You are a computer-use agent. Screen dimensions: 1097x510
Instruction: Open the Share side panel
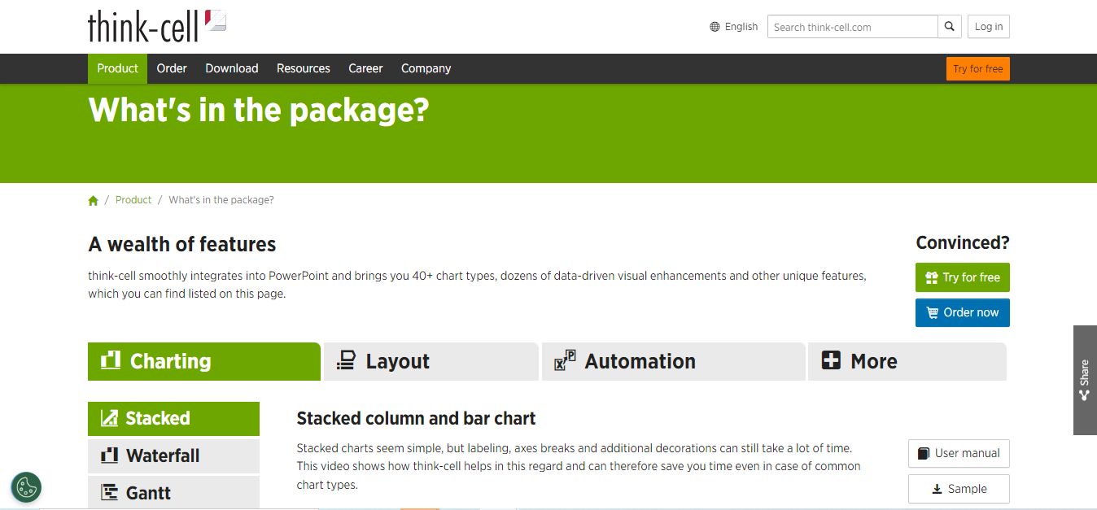(1085, 380)
